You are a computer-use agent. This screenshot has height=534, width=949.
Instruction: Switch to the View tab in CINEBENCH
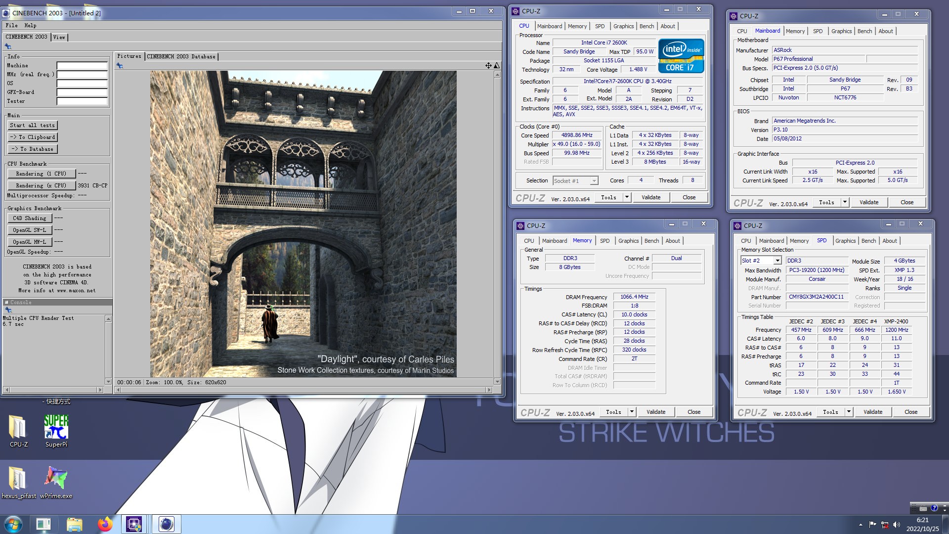point(59,37)
